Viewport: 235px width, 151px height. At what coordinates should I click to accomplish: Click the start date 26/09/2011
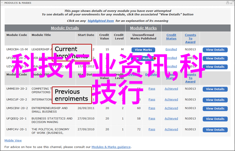(x=86, y=108)
